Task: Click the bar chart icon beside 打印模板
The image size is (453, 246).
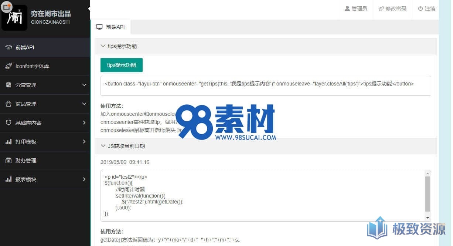Action: point(8,142)
